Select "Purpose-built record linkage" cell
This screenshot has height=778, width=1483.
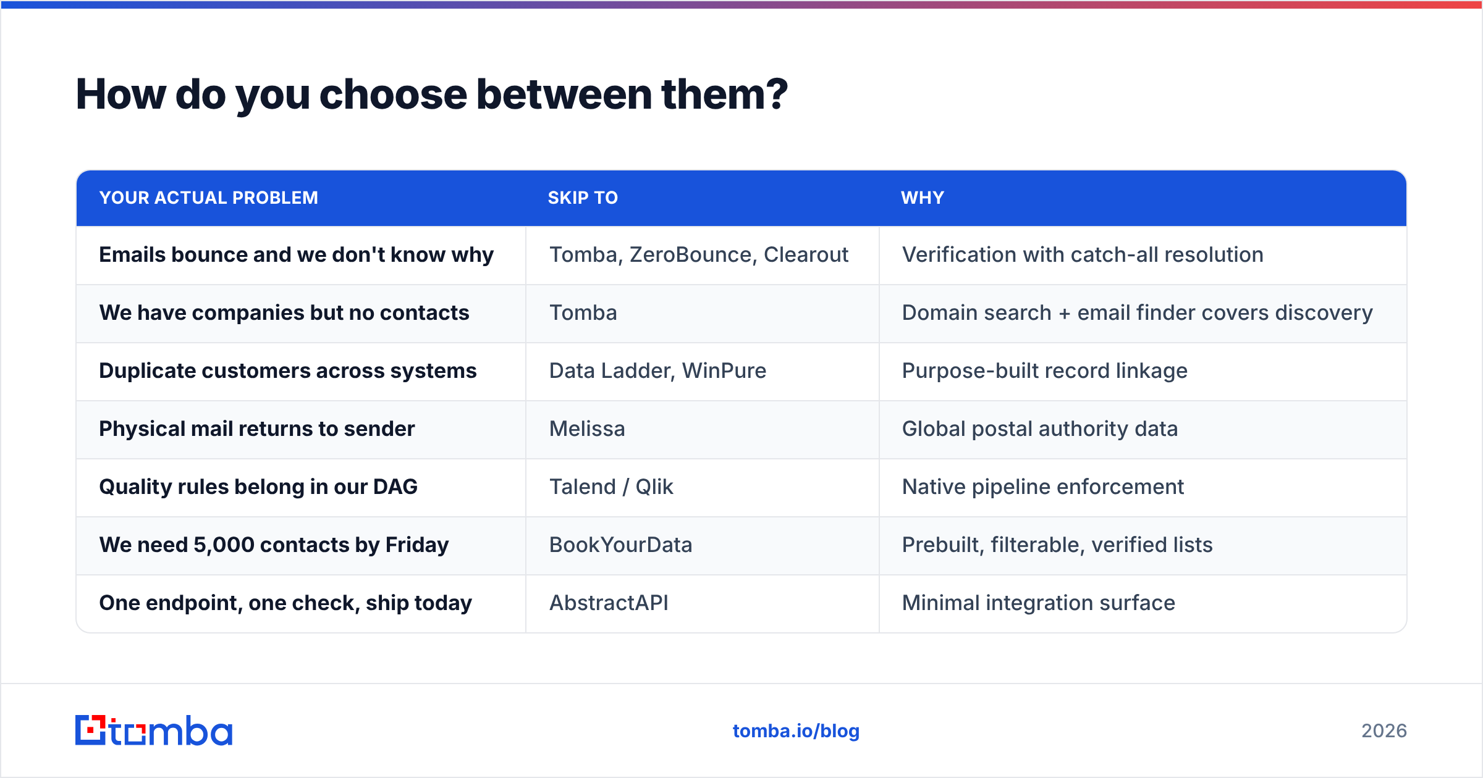1143,372
